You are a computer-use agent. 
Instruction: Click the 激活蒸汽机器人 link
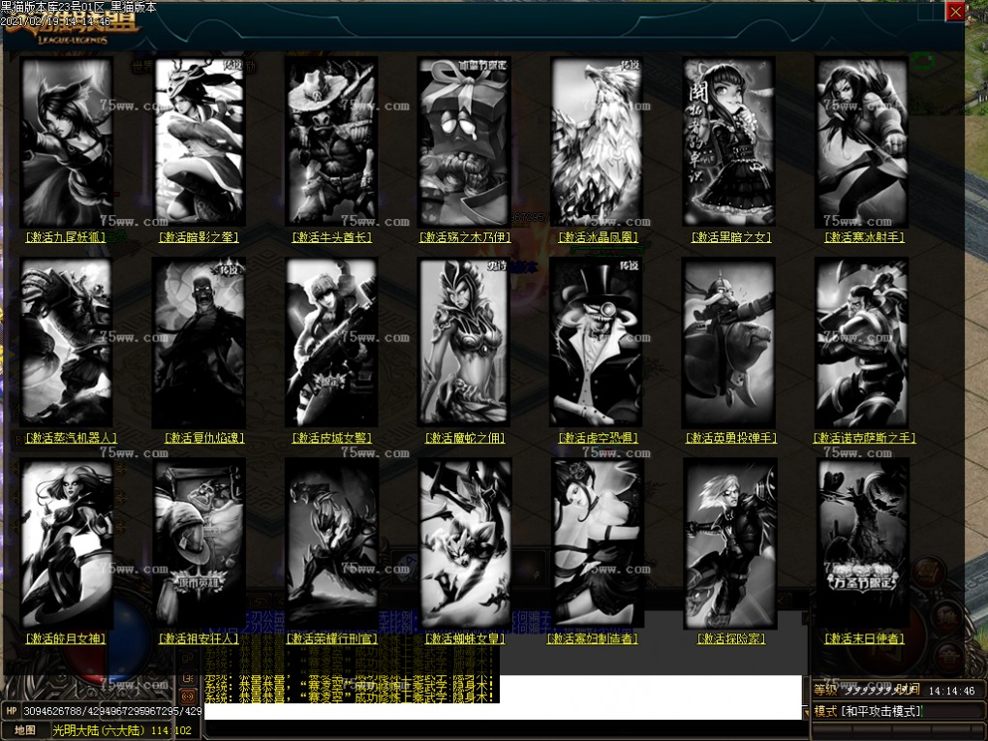72,437
